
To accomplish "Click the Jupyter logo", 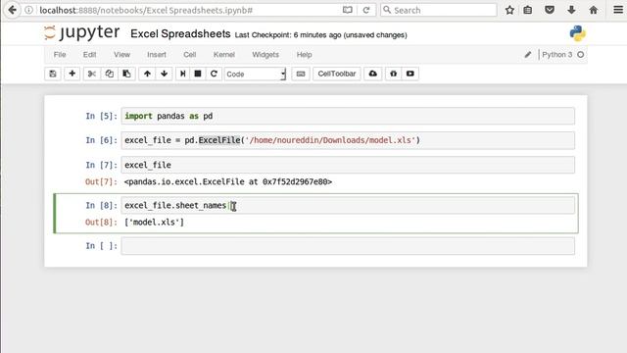I will (82, 32).
